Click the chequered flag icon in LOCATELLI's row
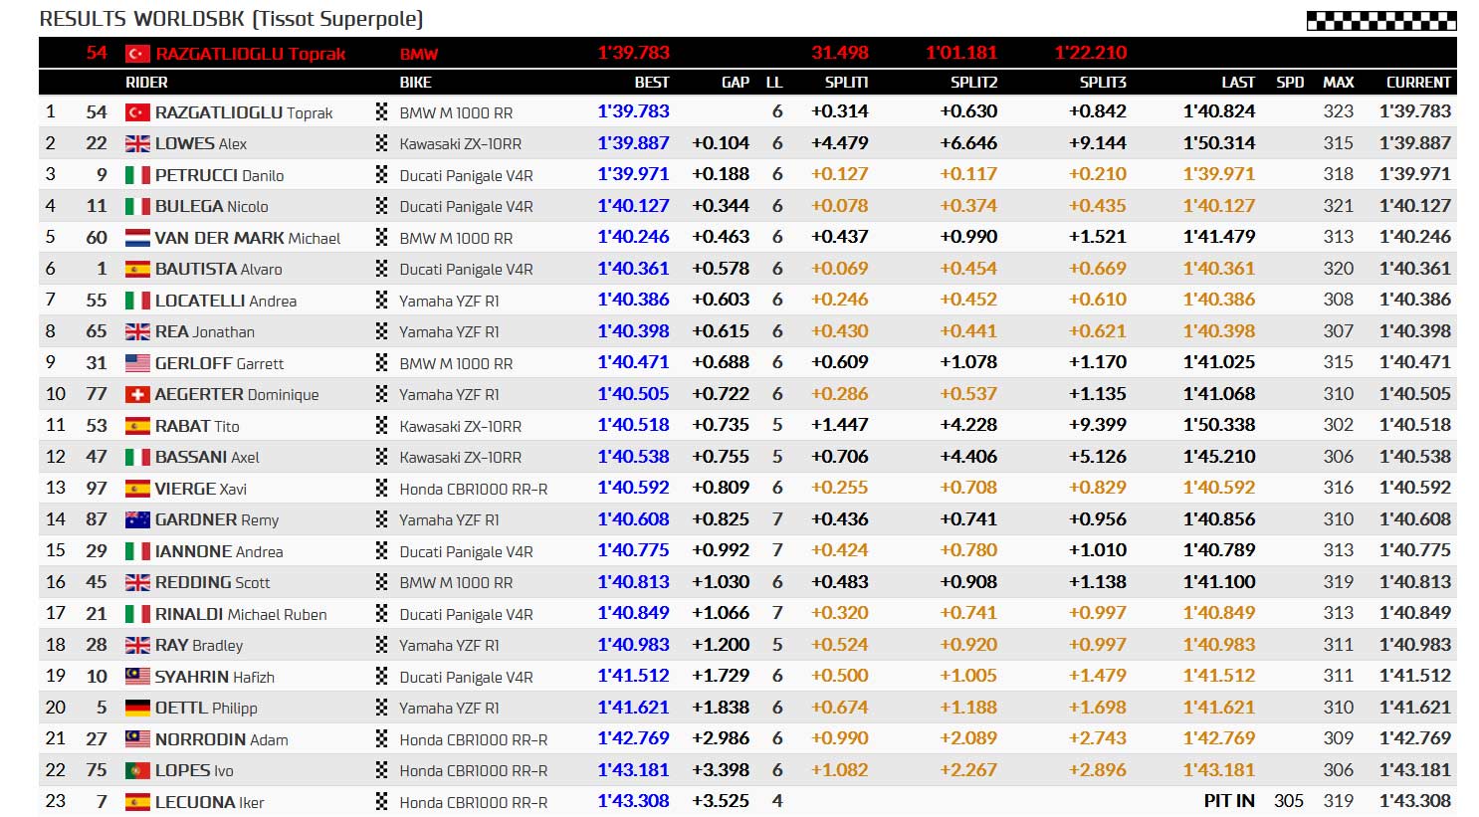This screenshot has width=1479, height=817. [x=381, y=300]
